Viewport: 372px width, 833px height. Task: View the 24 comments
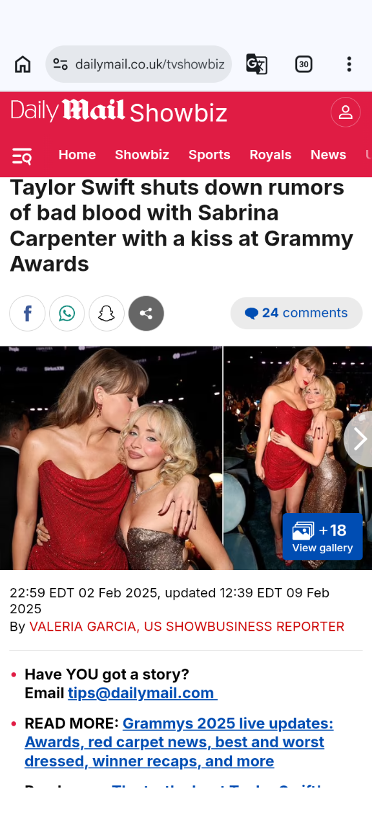click(296, 313)
